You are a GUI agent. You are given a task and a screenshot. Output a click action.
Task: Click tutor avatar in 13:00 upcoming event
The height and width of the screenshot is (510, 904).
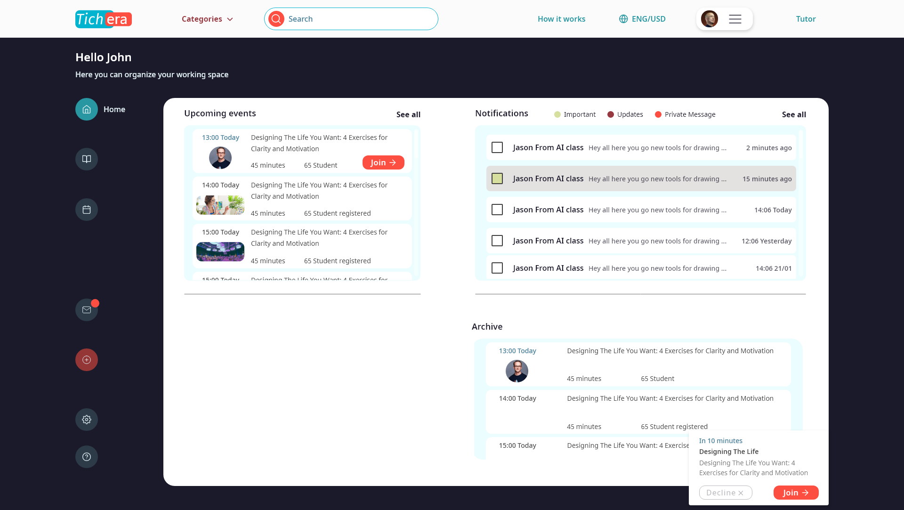pos(220,158)
